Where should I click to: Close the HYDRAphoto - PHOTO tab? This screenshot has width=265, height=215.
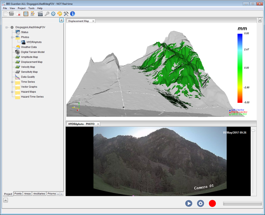(x=98, y=124)
